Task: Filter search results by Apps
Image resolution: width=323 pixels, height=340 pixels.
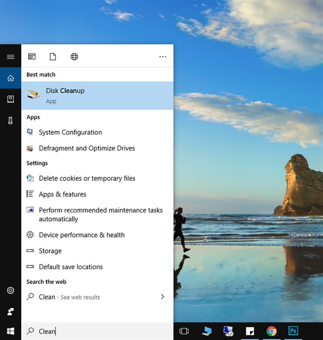Action: (x=32, y=57)
